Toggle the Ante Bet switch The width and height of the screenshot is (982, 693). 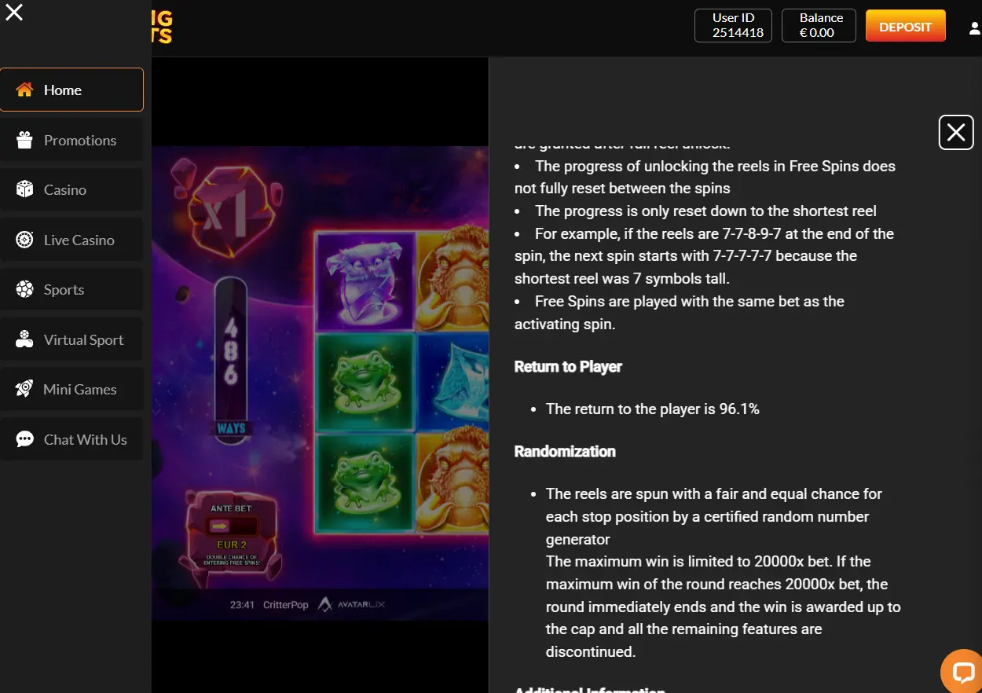[231, 526]
